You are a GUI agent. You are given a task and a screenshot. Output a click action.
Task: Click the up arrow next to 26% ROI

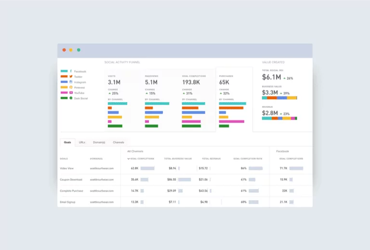pos(284,78)
